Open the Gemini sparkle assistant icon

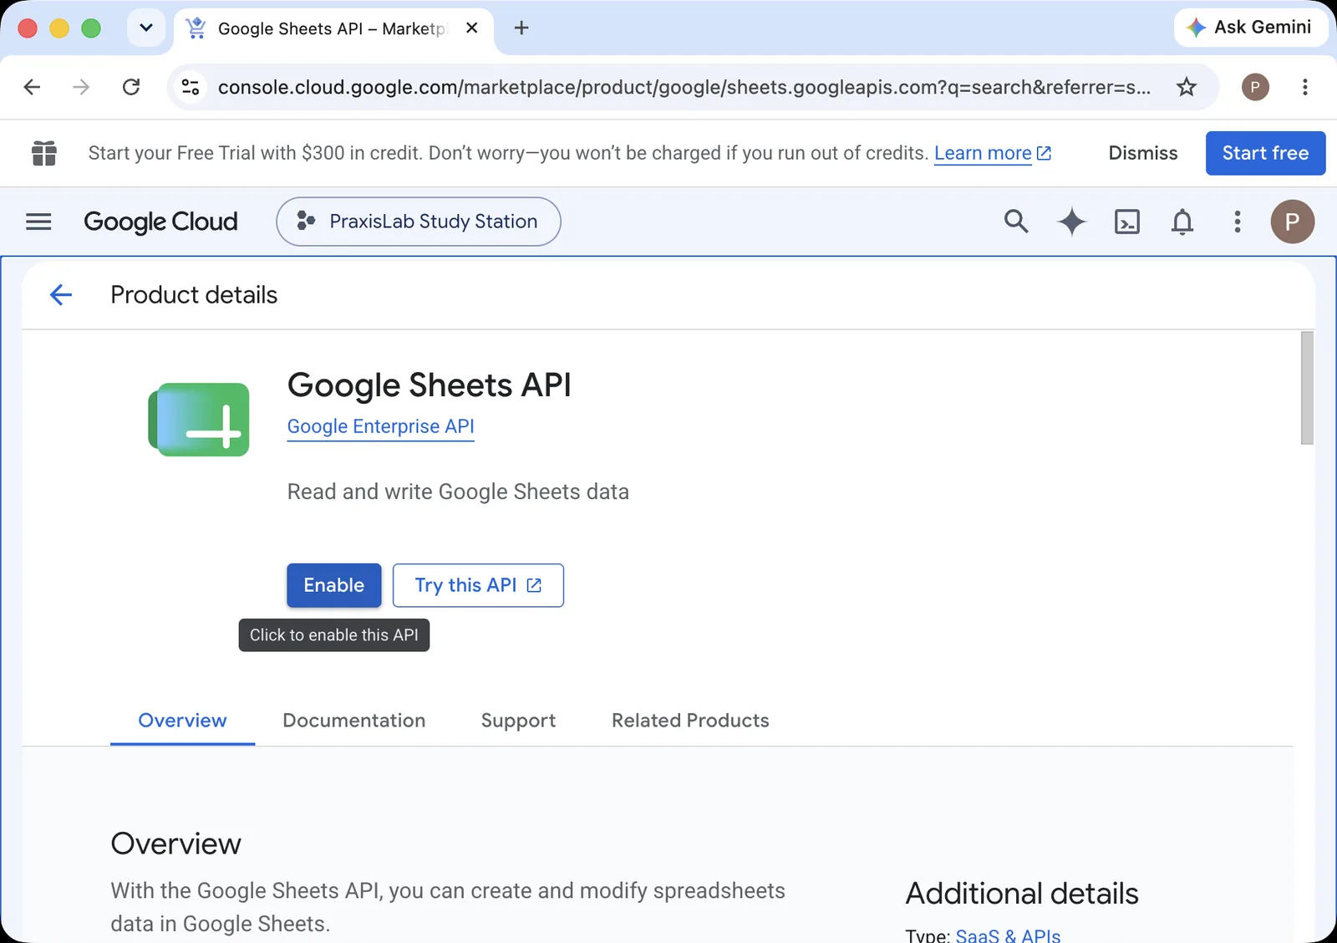1071,222
